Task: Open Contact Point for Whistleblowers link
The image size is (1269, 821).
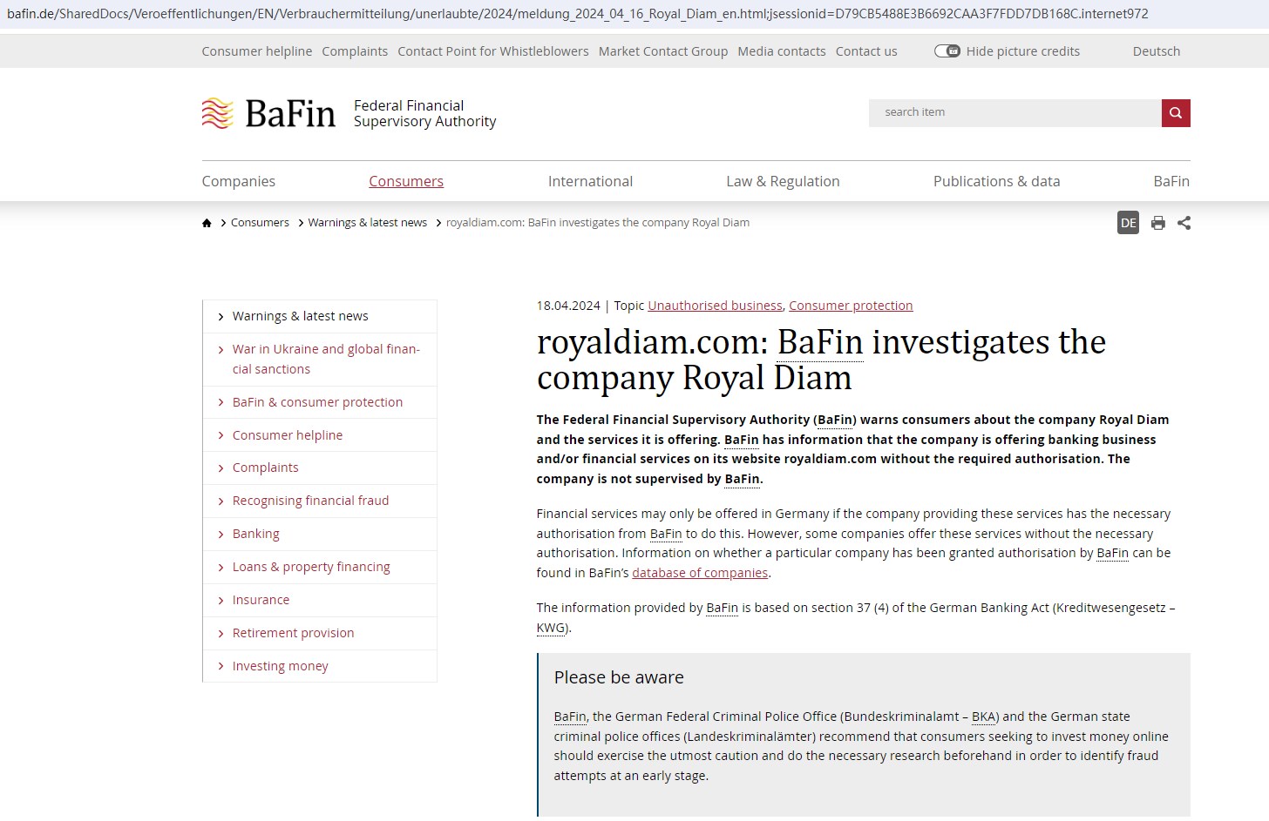Action: click(493, 51)
